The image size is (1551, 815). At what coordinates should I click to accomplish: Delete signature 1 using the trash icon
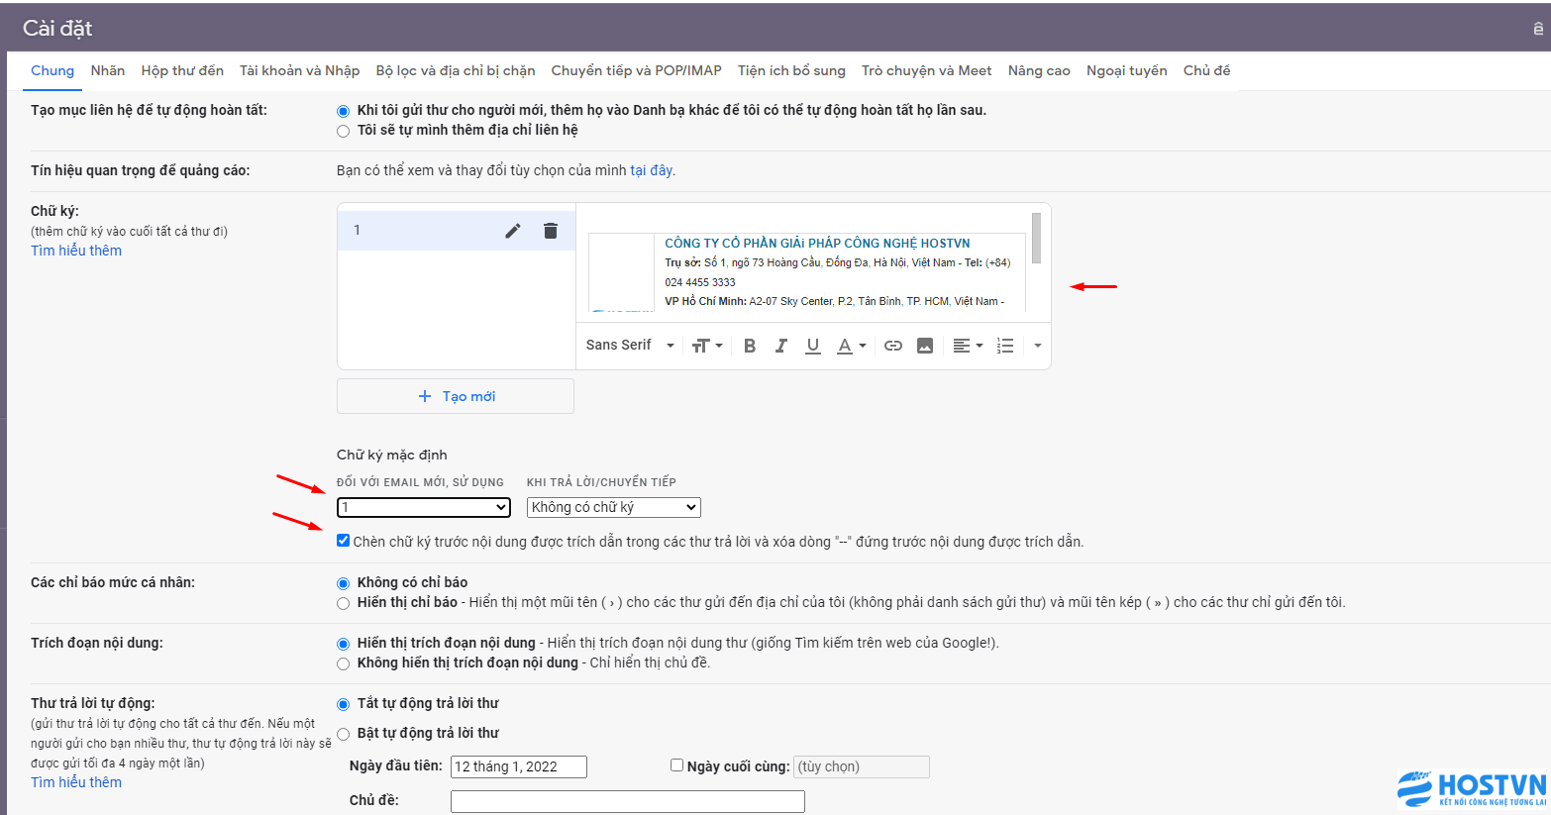[551, 231]
